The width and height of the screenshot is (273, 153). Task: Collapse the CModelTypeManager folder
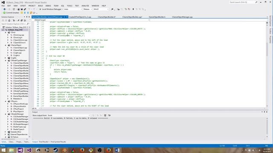pyautogui.click(x=6, y=60)
